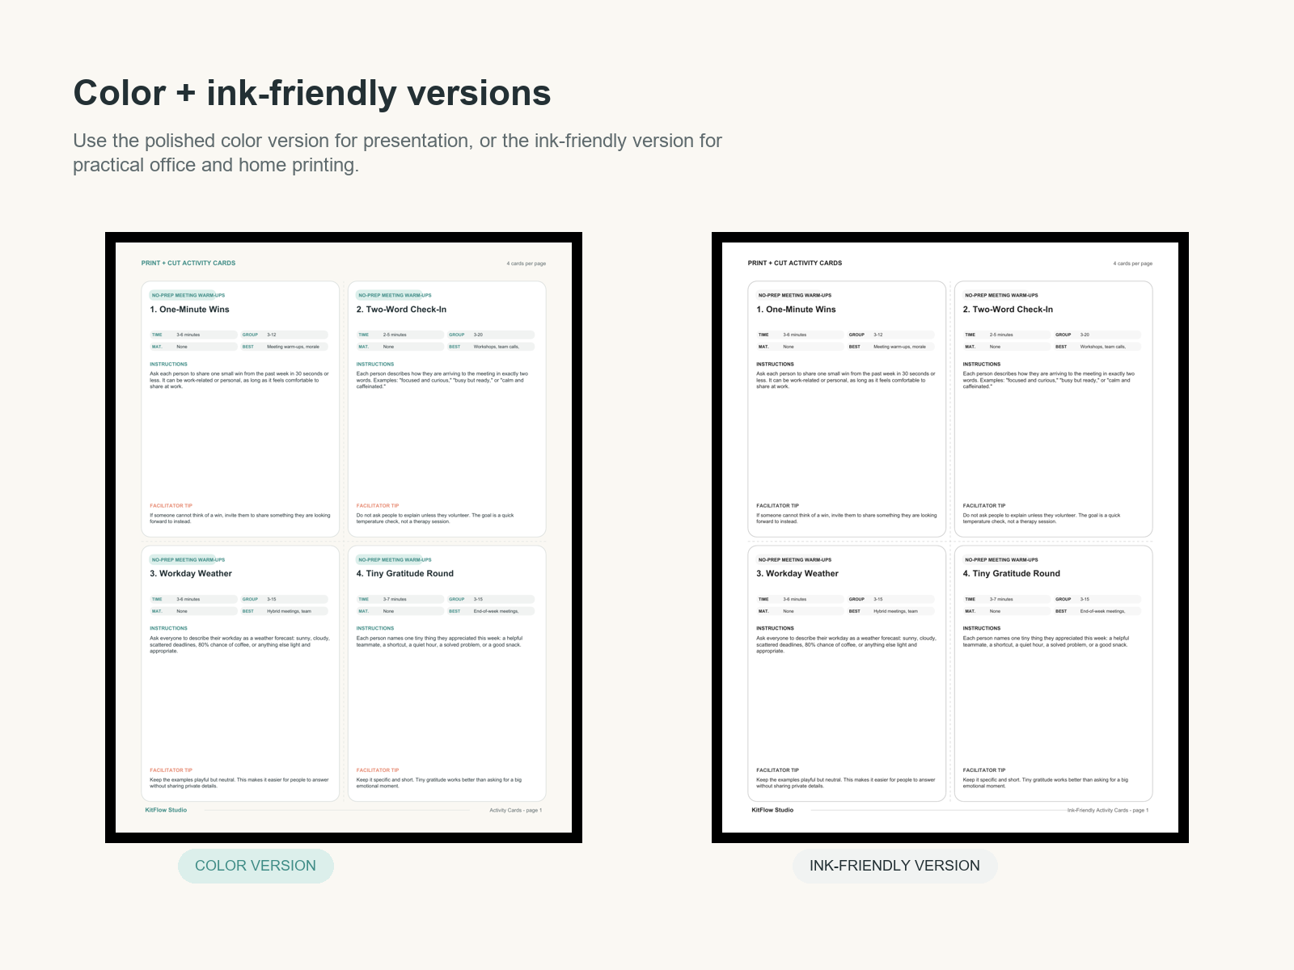Click TIME '3-6 minutes' field in color One-Minute Wins card

[193, 335]
